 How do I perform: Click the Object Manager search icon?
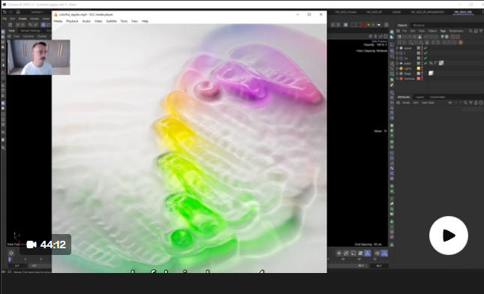point(470,31)
